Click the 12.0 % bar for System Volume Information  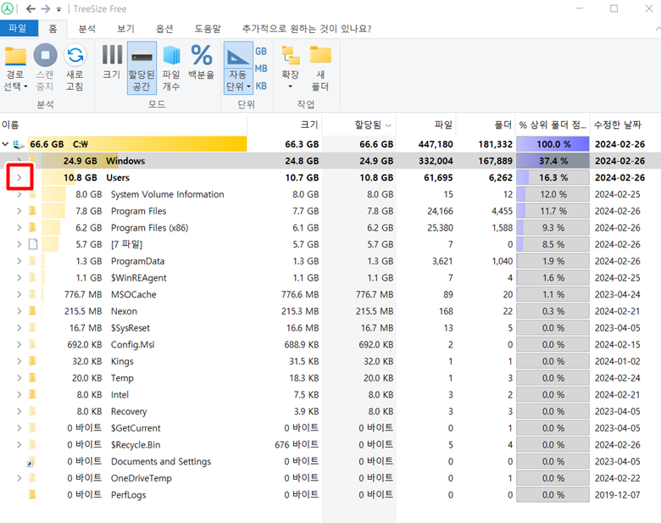pyautogui.click(x=553, y=194)
